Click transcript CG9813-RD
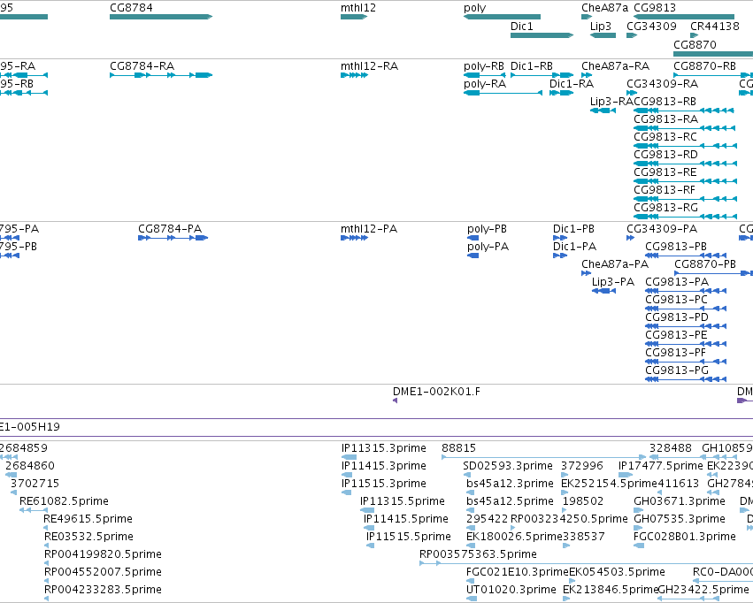This screenshot has height=603, width=753. [685, 164]
